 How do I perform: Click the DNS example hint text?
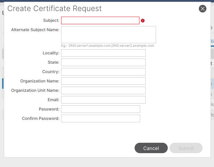click(108, 46)
